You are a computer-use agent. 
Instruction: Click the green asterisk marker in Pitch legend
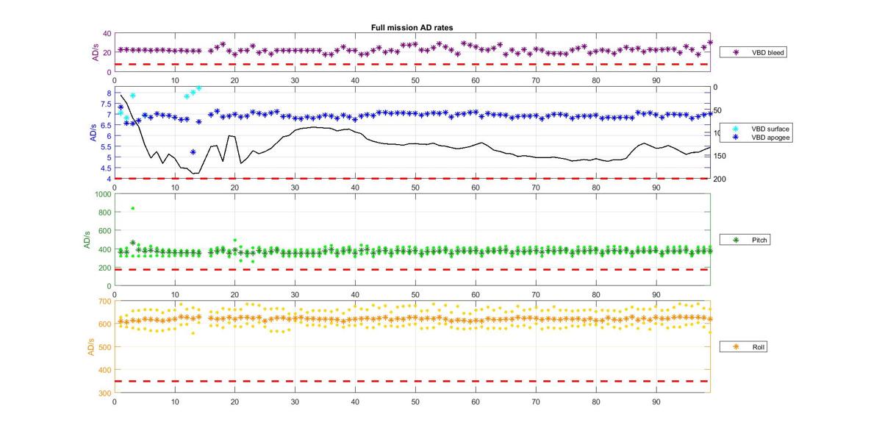[735, 240]
